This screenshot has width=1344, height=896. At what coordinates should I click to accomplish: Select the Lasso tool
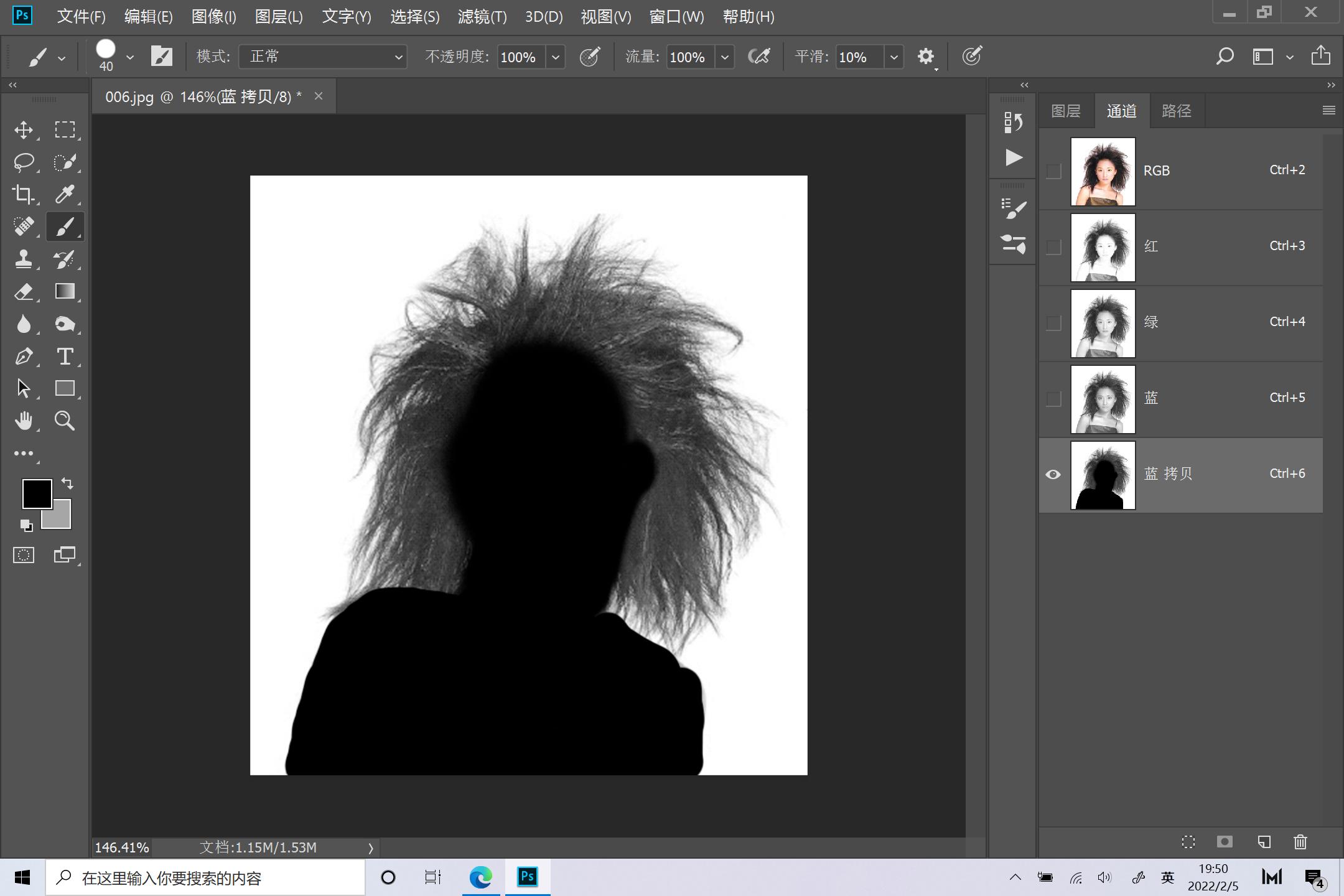pyautogui.click(x=24, y=162)
